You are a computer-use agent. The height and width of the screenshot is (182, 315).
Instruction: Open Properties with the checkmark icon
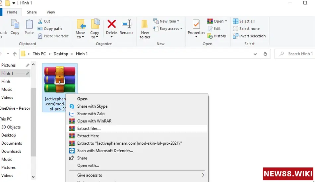[196, 24]
